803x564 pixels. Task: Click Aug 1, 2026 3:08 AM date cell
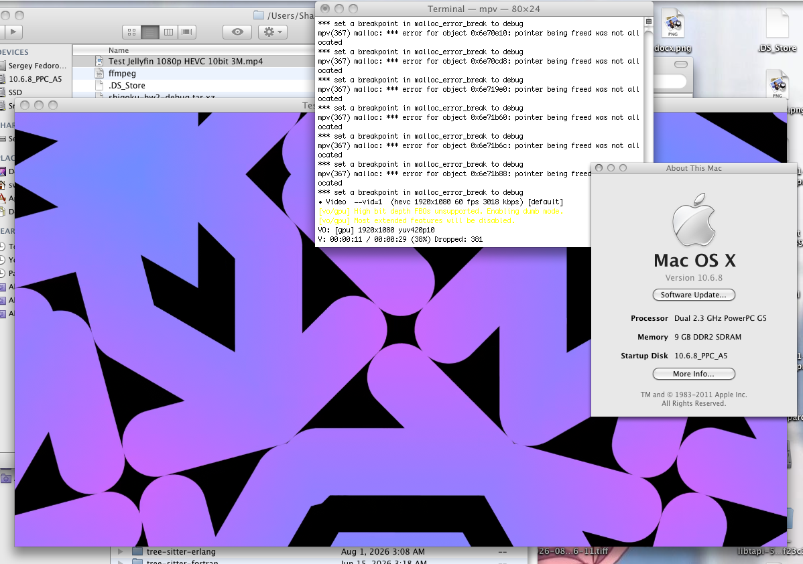tap(383, 552)
